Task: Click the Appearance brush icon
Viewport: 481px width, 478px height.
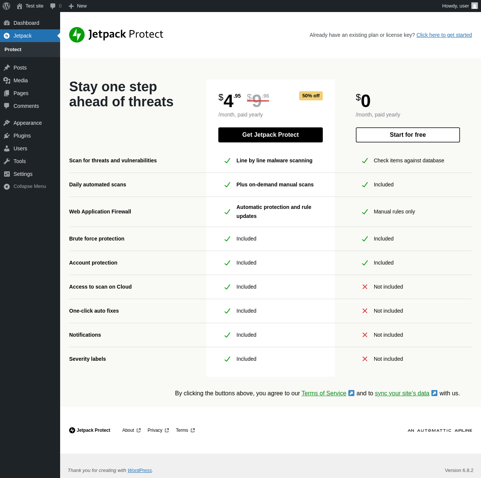Action: pyautogui.click(x=7, y=123)
